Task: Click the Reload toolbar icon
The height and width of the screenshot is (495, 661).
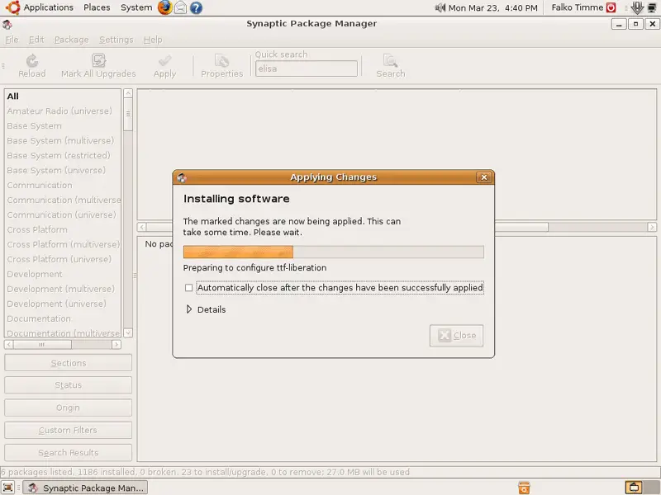Action: [32, 61]
